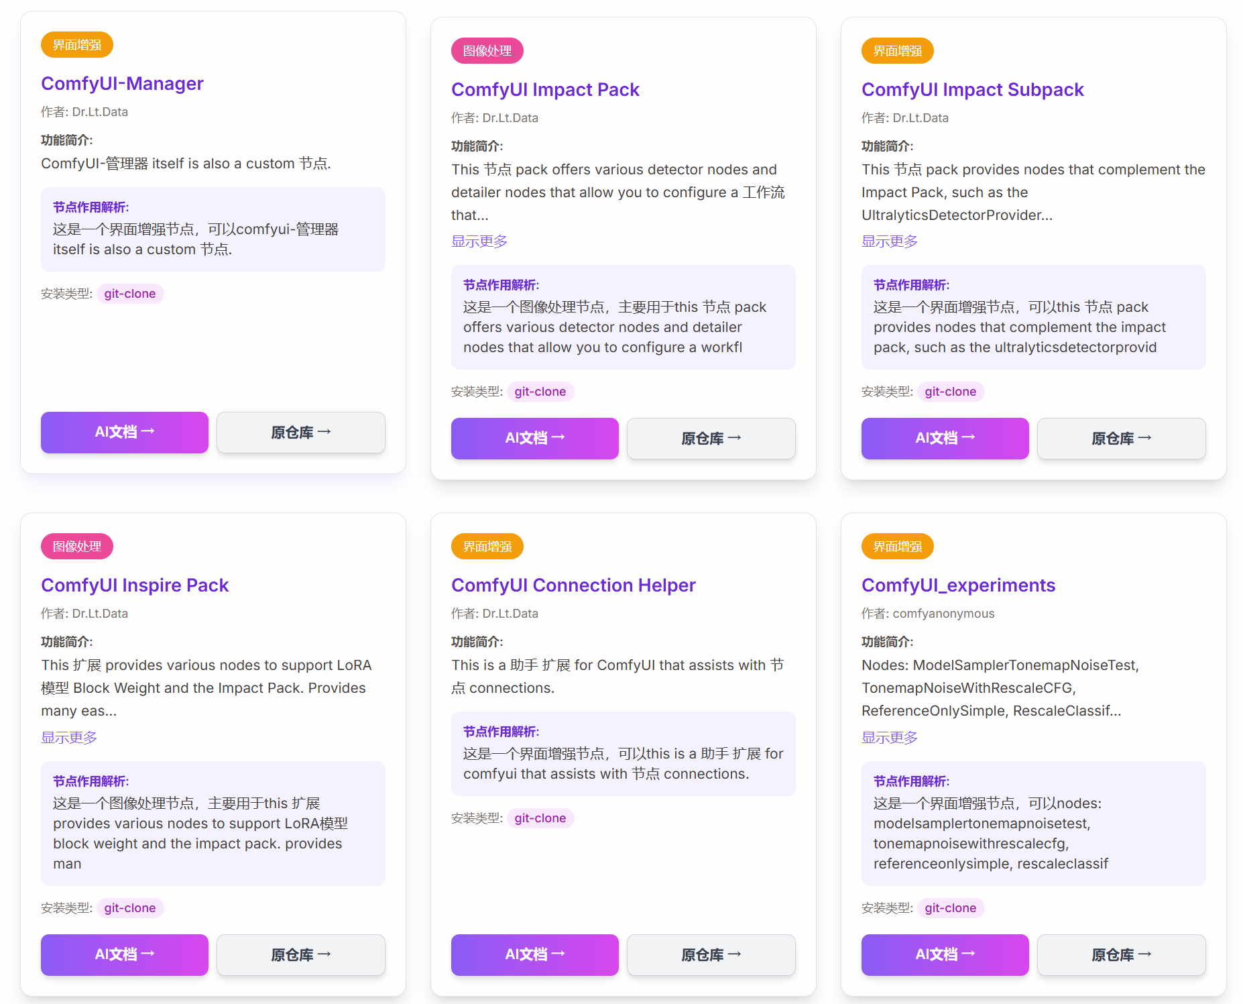Screen dimensions: 1243x1004
Task: Click author text 作者: comfyanonymous
Action: pyautogui.click(x=928, y=614)
